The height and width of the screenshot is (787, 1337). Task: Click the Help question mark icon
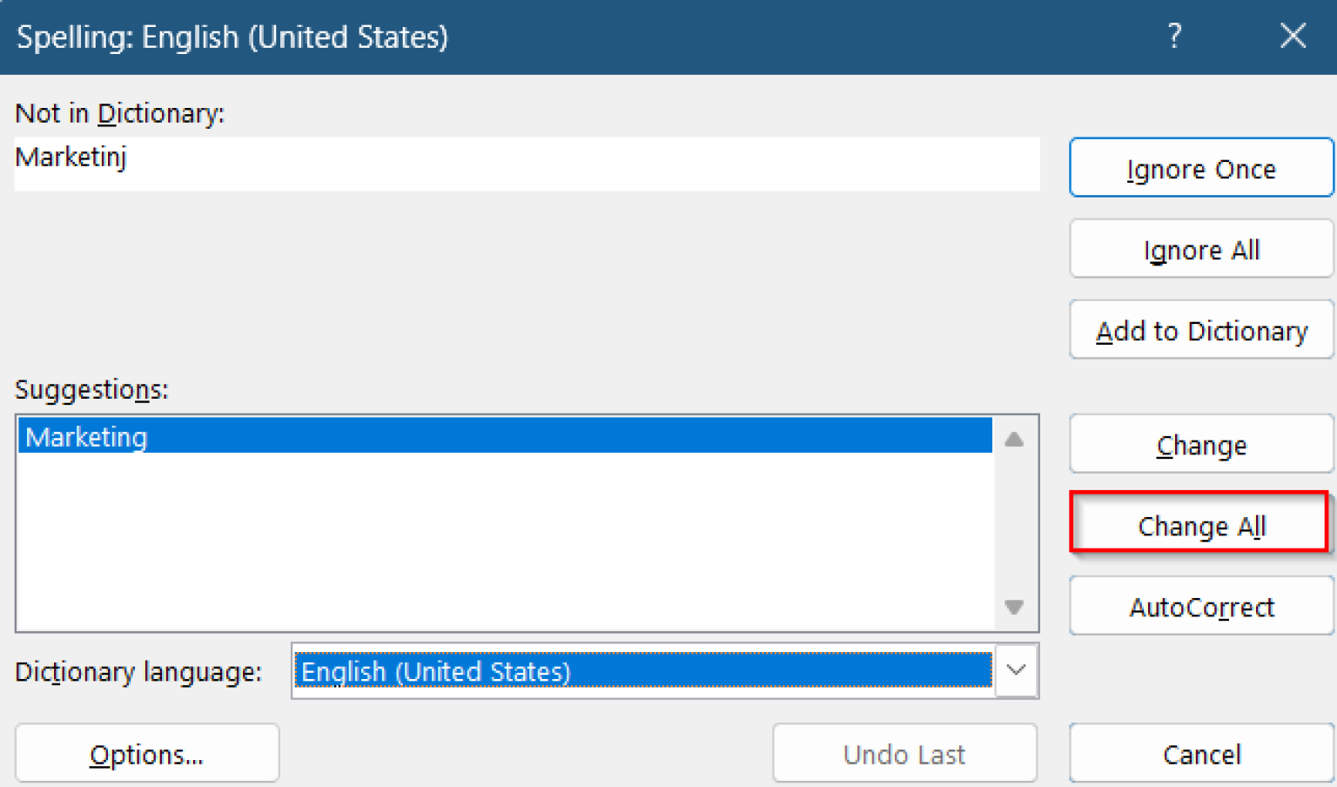click(1174, 37)
